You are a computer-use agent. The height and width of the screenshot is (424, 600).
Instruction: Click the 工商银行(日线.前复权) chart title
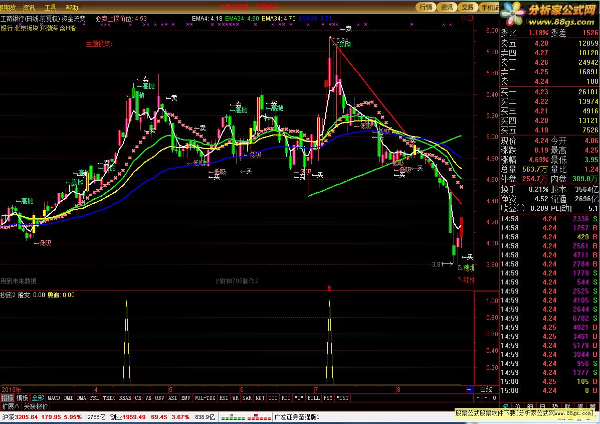[x=30, y=19]
